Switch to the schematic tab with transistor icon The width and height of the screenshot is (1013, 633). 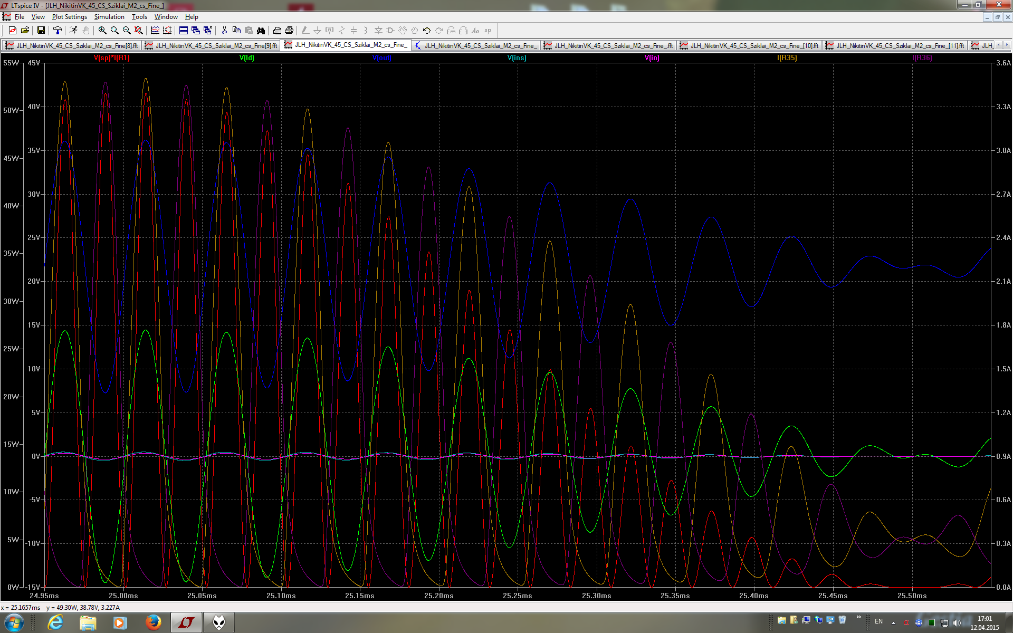pos(476,45)
